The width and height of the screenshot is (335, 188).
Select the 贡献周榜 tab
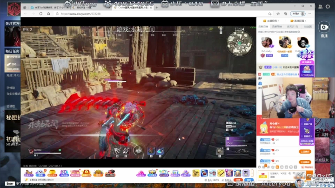pyautogui.click(x=277, y=27)
